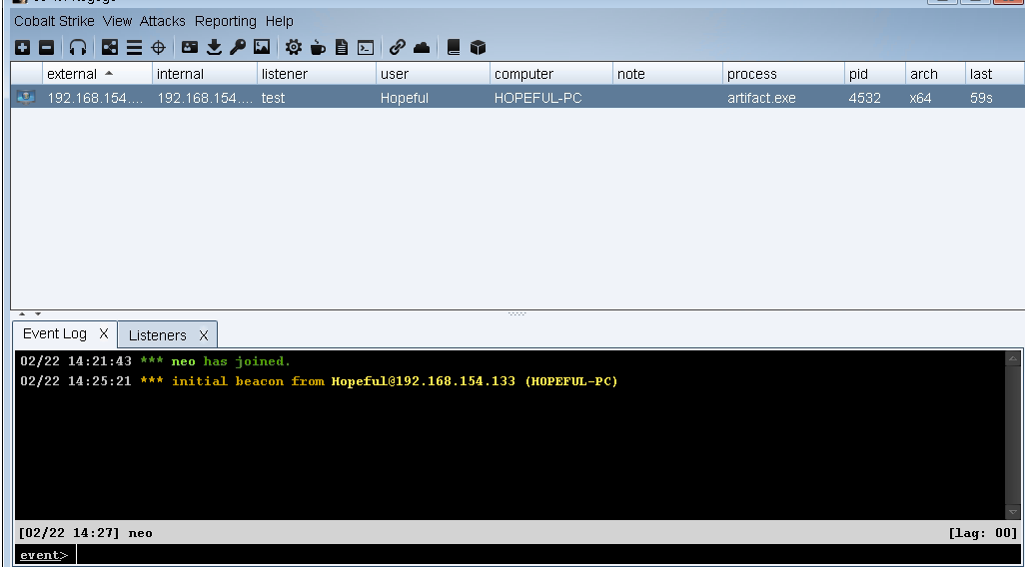This screenshot has height=567, width=1025.
Task: Open the Attacks menu
Action: [x=163, y=21]
